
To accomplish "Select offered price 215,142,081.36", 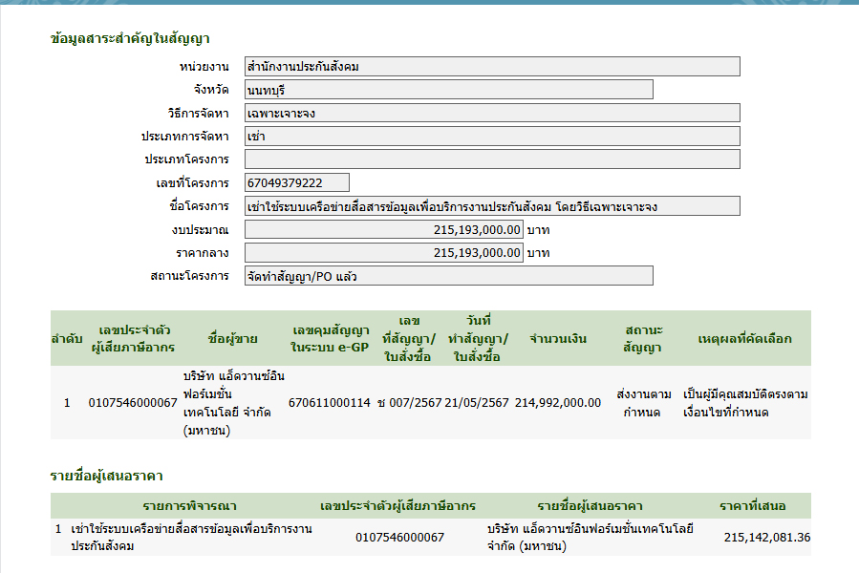I will point(766,538).
